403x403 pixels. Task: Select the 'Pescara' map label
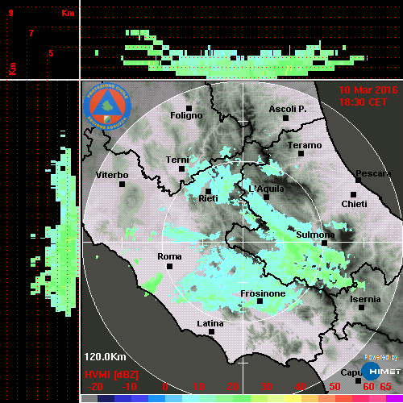[x=373, y=173]
